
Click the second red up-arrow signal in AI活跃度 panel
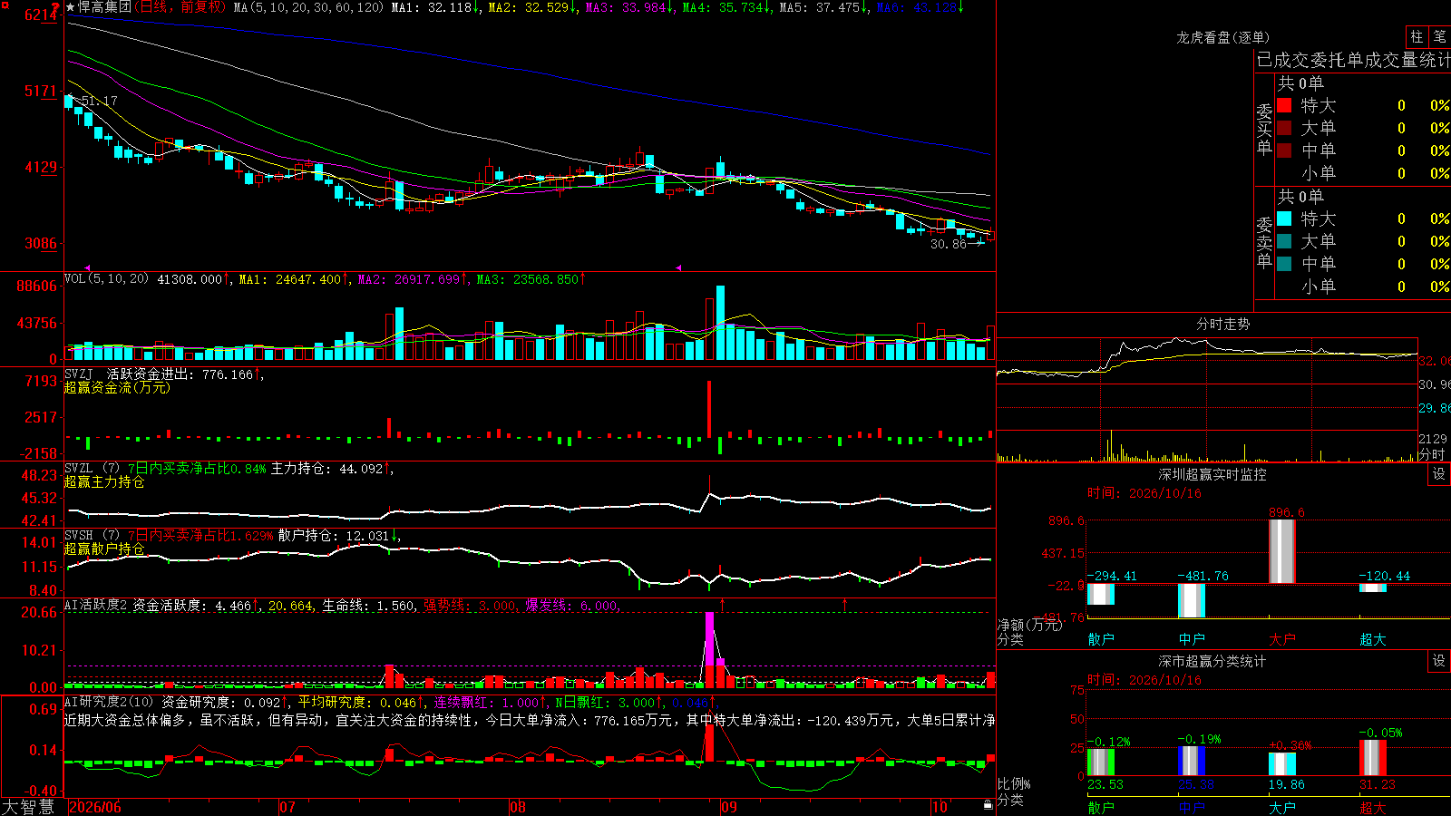click(x=845, y=604)
